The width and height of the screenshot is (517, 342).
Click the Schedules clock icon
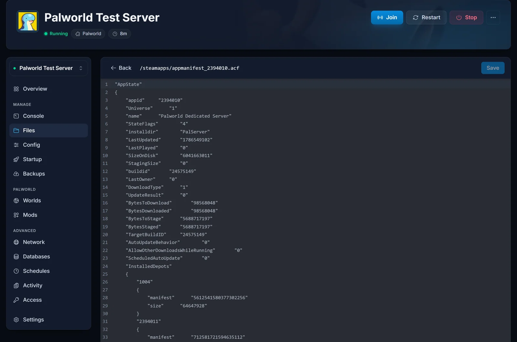click(x=16, y=271)
